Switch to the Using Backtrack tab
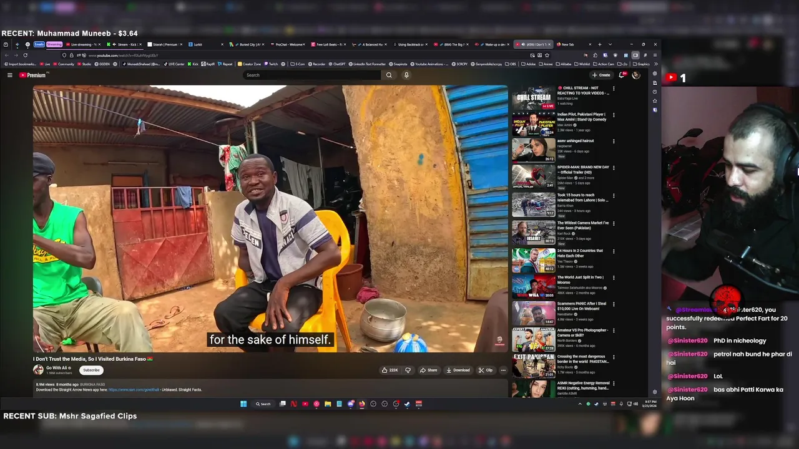Screen dimensions: 799x449 pos(409,44)
